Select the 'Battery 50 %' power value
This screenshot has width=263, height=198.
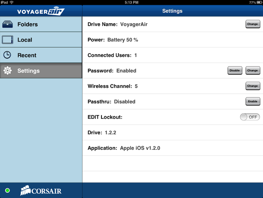[x=123, y=40]
